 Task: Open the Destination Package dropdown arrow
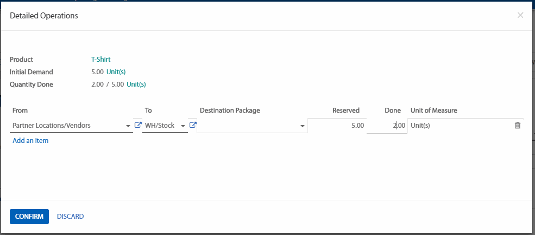[303, 126]
